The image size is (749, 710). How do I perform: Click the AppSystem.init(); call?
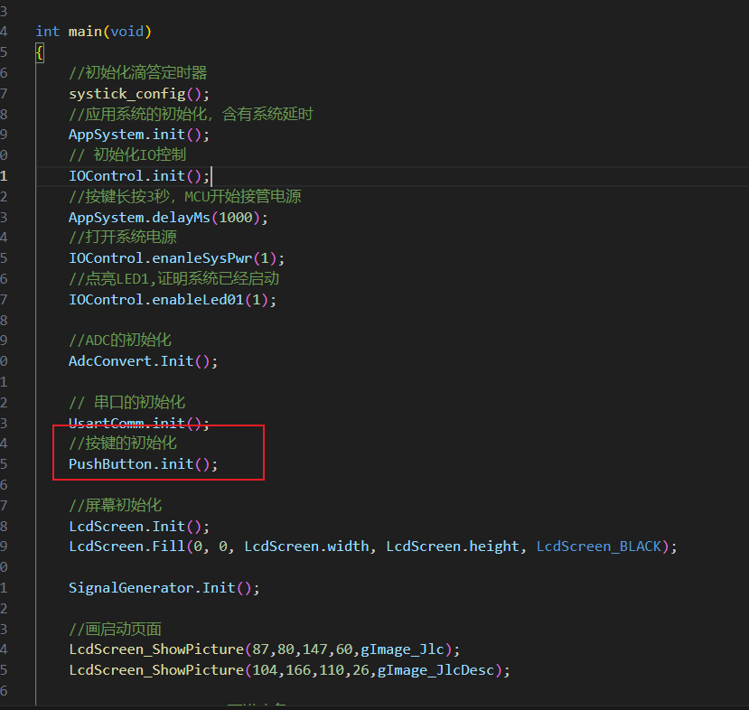coord(139,135)
